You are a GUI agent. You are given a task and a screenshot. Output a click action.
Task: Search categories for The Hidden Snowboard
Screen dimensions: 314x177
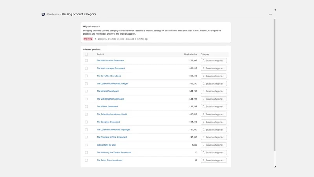coord(214,107)
